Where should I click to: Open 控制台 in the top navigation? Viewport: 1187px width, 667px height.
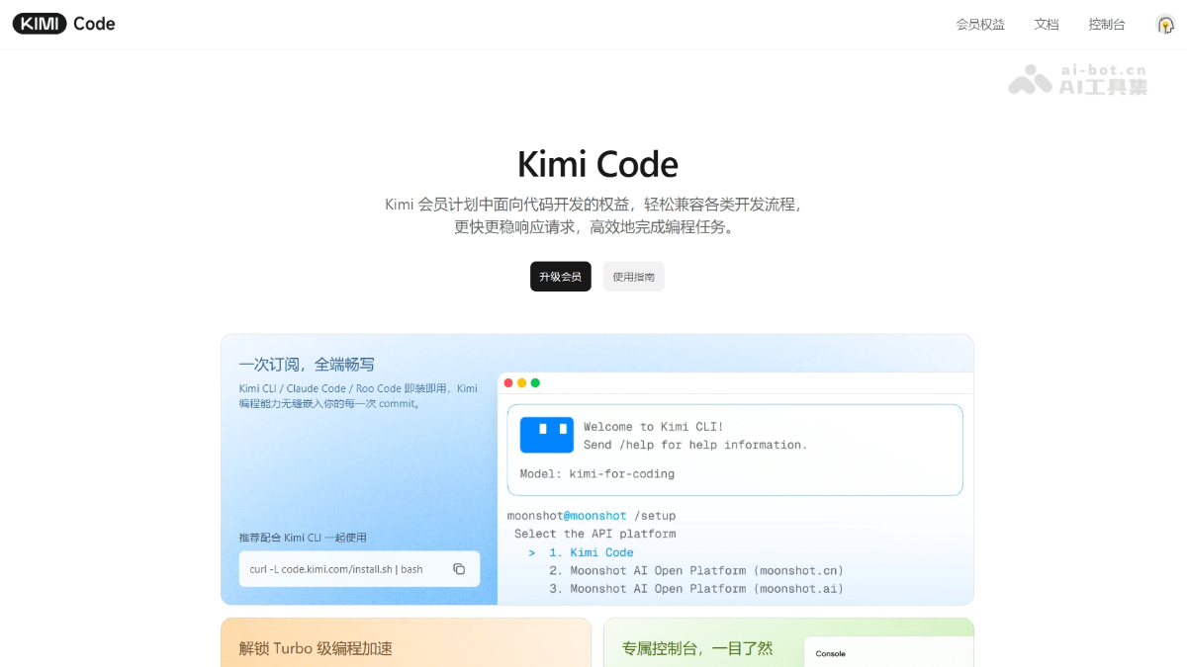[x=1107, y=25]
